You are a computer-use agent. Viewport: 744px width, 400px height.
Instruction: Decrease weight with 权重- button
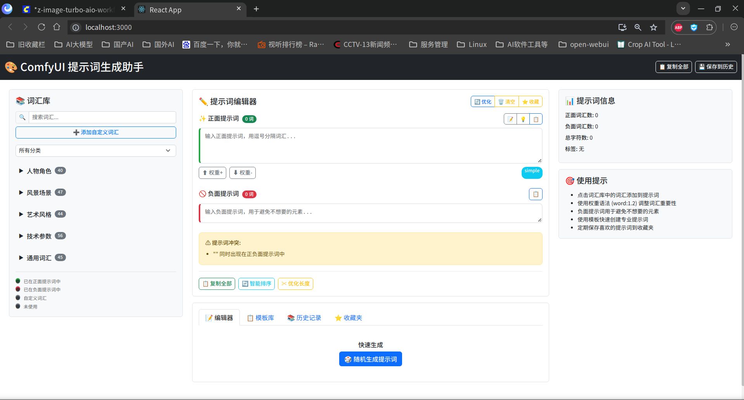tap(243, 173)
